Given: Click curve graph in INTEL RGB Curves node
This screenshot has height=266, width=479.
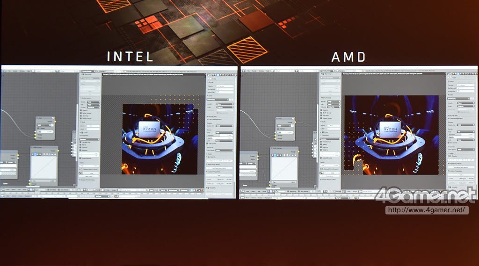Looking at the screenshot, I should (x=44, y=167).
